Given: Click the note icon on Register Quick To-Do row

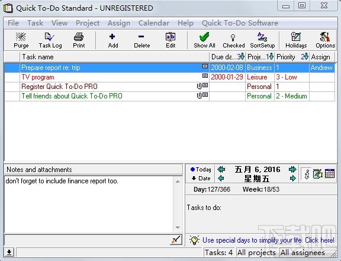Looking at the screenshot, I should (x=205, y=85).
